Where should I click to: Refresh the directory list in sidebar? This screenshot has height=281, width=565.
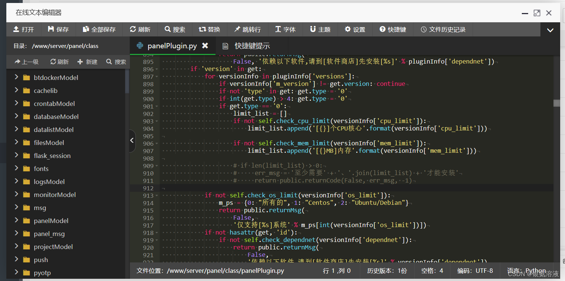coord(60,62)
